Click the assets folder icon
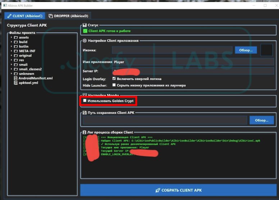 pyautogui.click(x=16, y=37)
